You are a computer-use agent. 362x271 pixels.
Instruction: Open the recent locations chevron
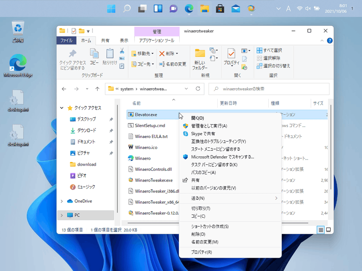tap(87, 89)
